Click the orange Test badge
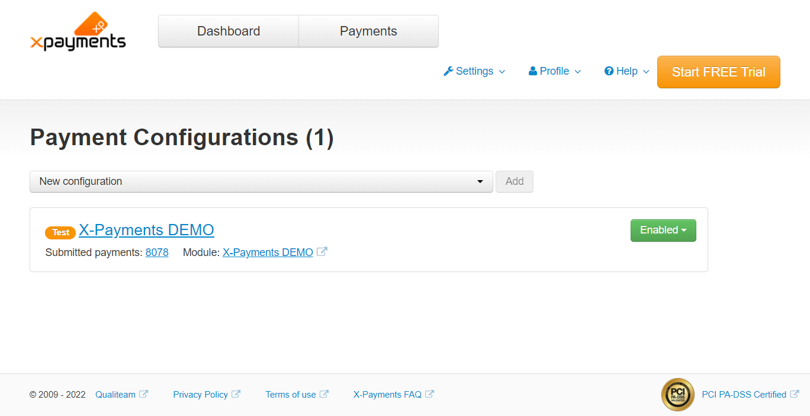 tap(60, 232)
